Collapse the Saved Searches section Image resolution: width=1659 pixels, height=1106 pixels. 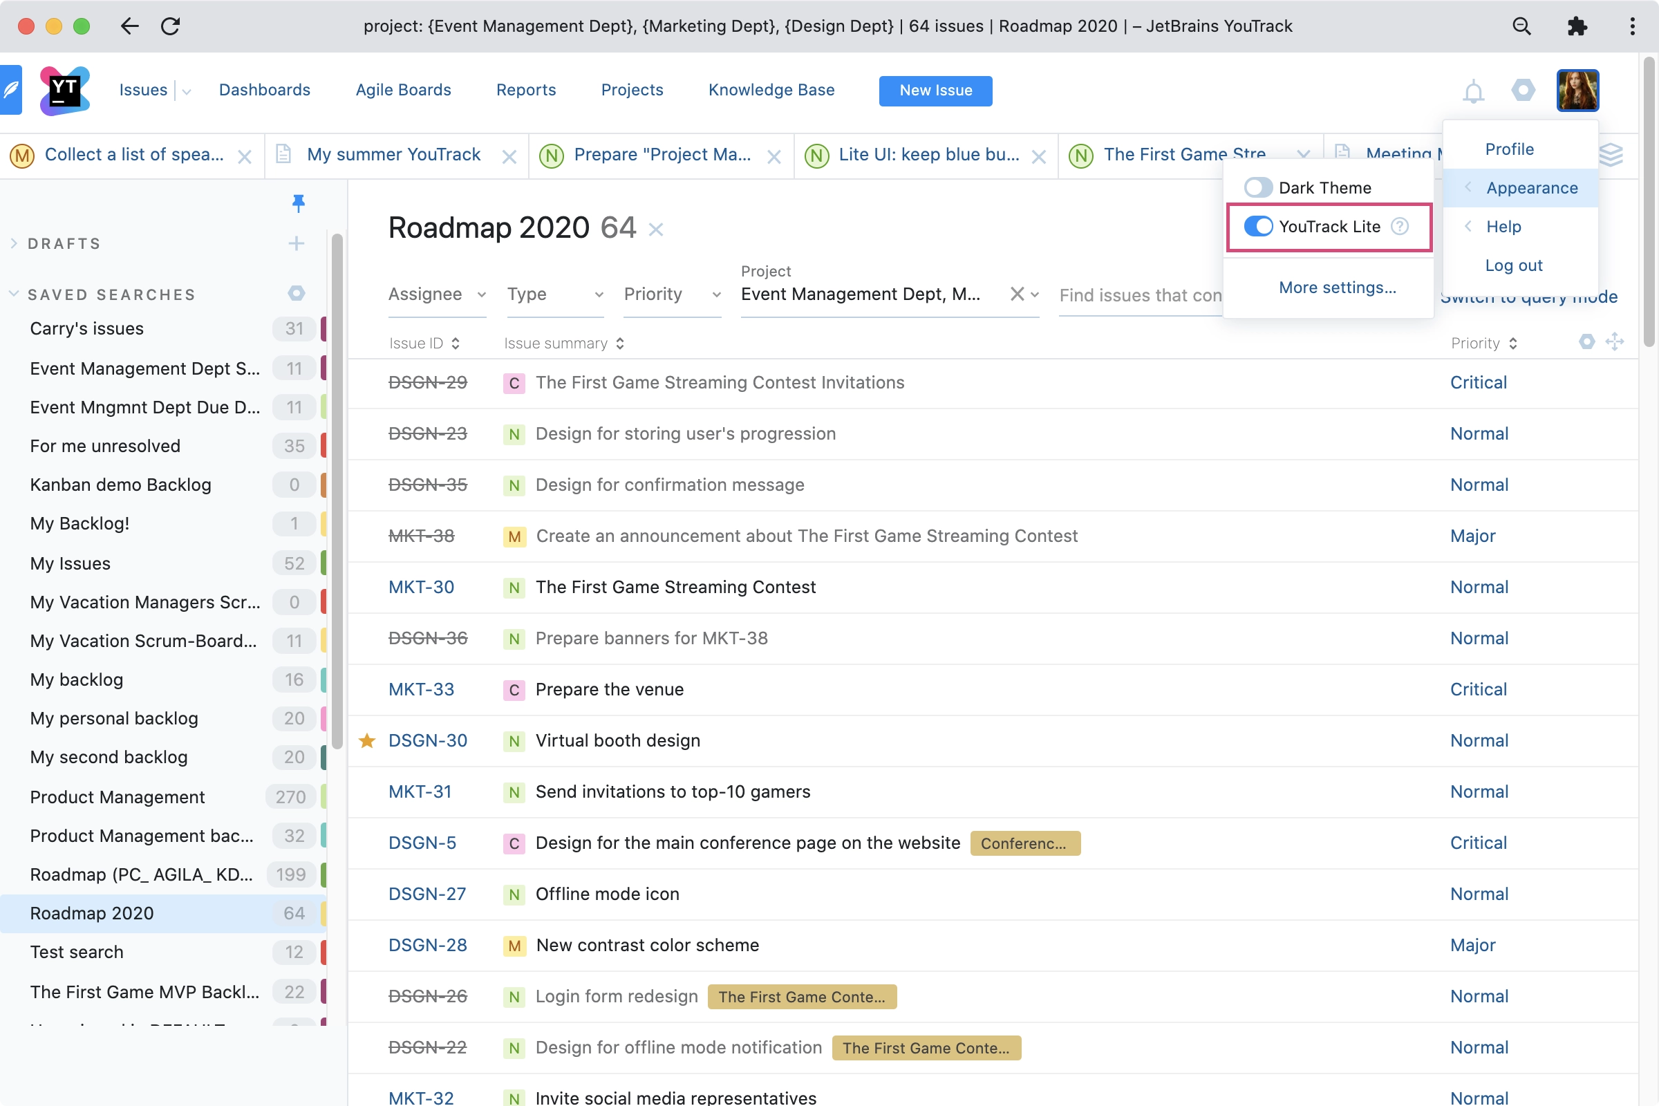pos(14,293)
